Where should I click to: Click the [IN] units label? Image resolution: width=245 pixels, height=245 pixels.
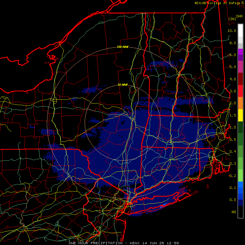pyautogui.click(x=232, y=19)
